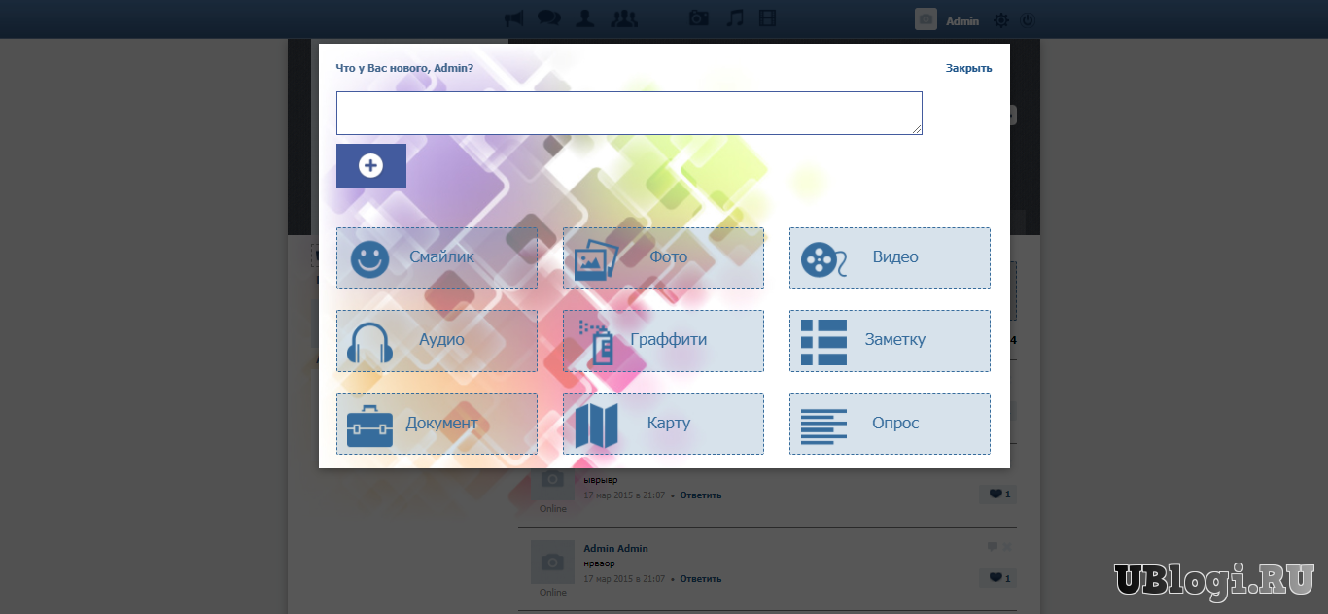Open messages speech bubble icon
Screen dimensions: 1328x614
[549, 18]
